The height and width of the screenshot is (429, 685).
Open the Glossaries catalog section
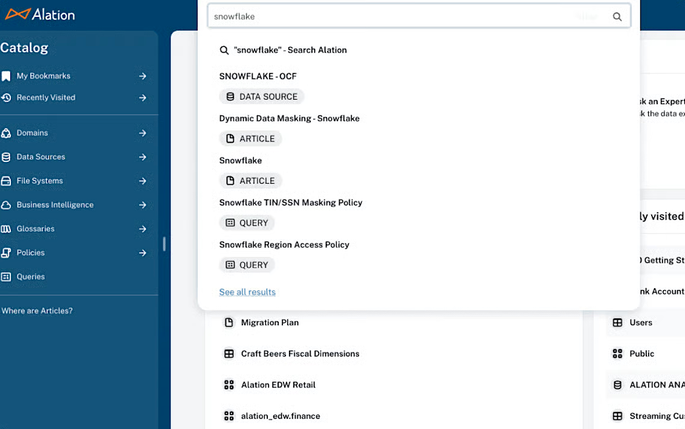[x=36, y=229]
